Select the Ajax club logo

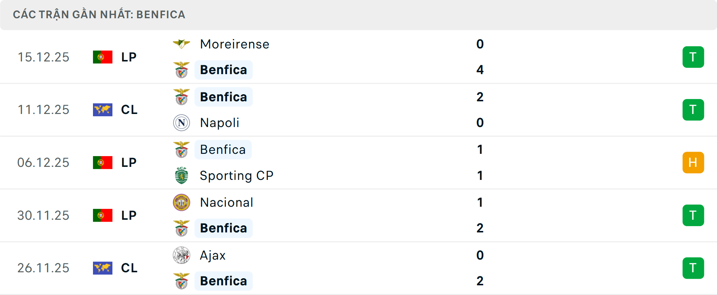pyautogui.click(x=182, y=256)
